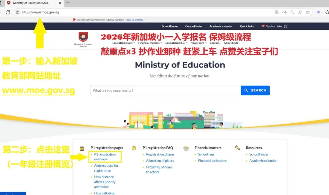Image resolution: width=329 pixels, height=195 pixels.
Task: Add this page to favorites with the star
Action: (308, 12)
